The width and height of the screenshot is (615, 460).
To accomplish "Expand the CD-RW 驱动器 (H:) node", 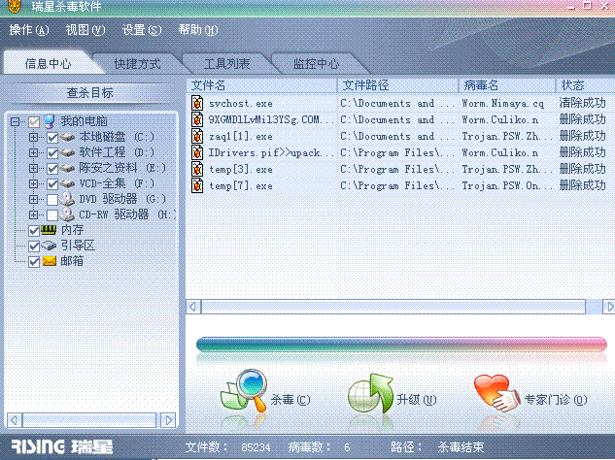I will (33, 214).
